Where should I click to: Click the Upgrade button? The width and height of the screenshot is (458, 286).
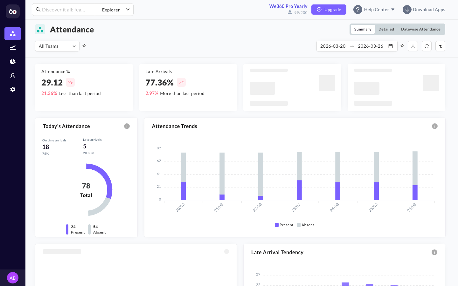(x=329, y=10)
